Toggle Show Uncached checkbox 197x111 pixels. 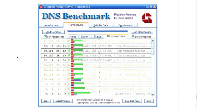point(133,37)
